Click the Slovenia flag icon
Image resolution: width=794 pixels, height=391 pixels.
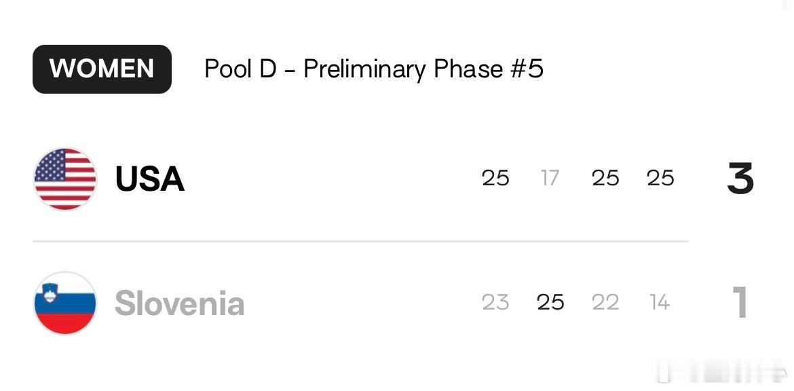click(65, 303)
